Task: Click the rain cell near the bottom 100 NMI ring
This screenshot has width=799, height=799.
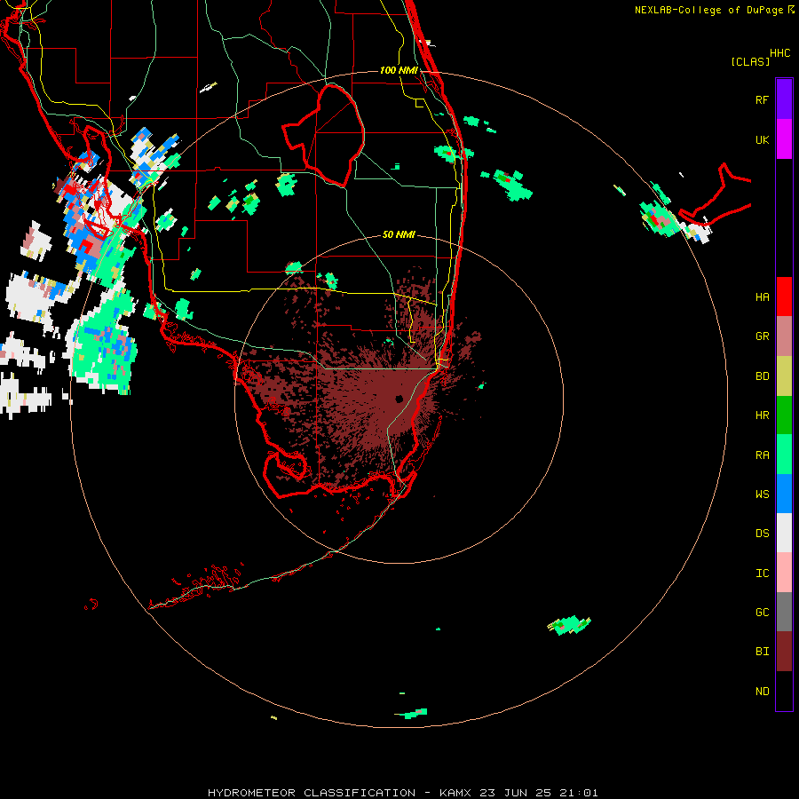Action: 412,714
